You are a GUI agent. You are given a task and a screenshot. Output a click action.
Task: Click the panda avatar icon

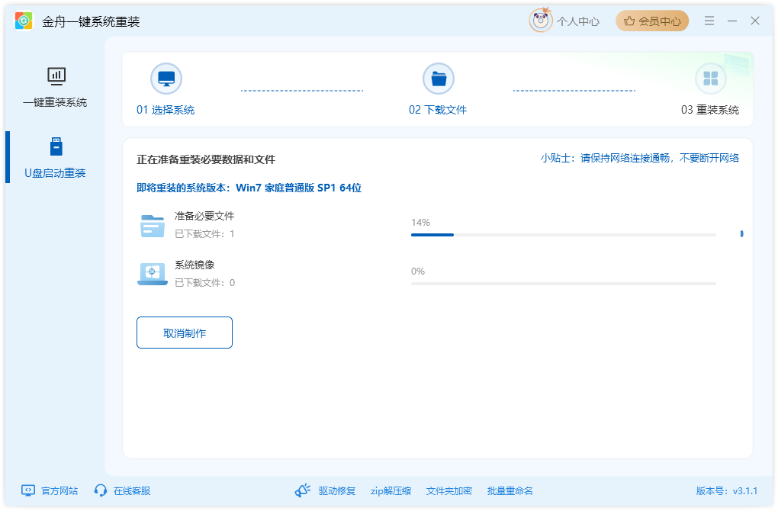click(540, 21)
